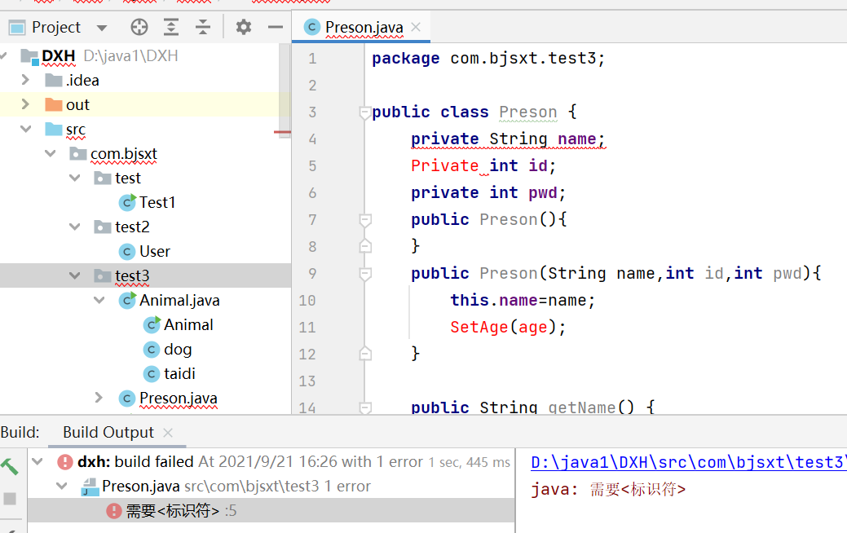Fold the getName method at line 14
The width and height of the screenshot is (847, 533).
click(365, 407)
